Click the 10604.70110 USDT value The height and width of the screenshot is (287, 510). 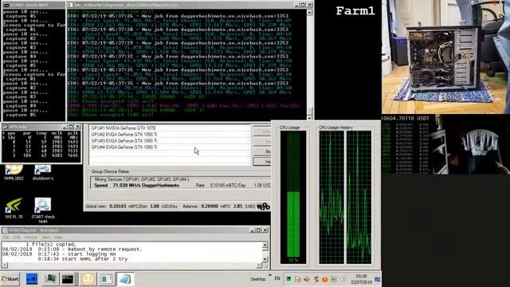pyautogui.click(x=406, y=118)
